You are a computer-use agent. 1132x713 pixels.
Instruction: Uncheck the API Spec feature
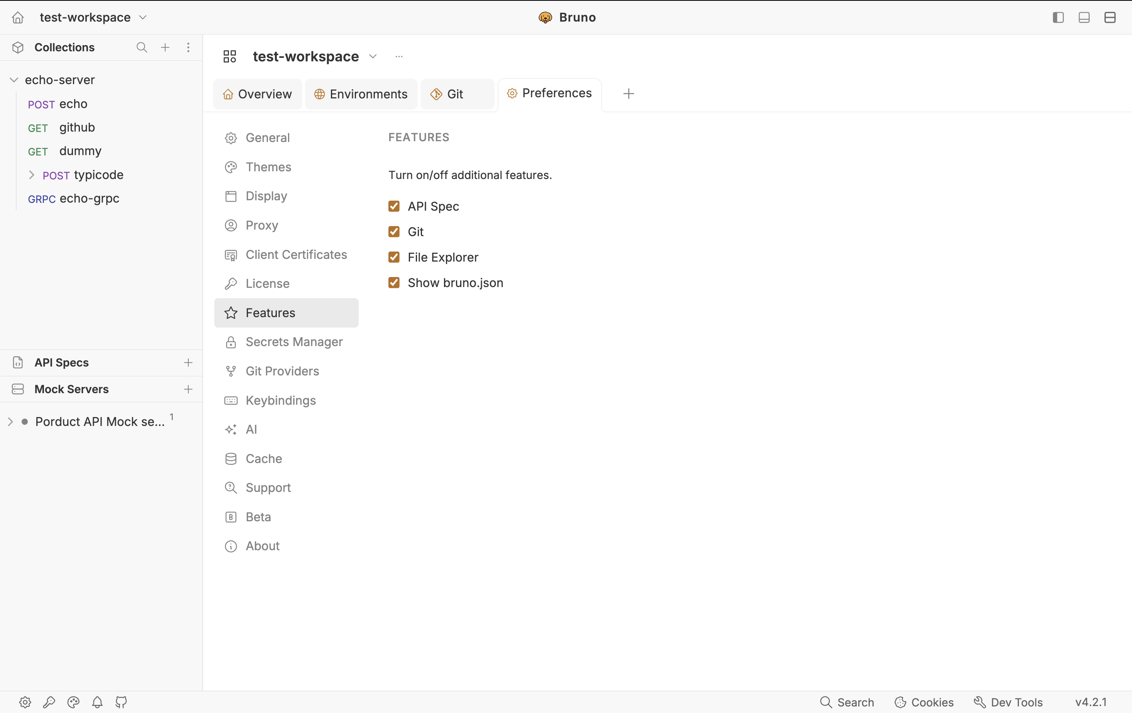click(x=394, y=206)
